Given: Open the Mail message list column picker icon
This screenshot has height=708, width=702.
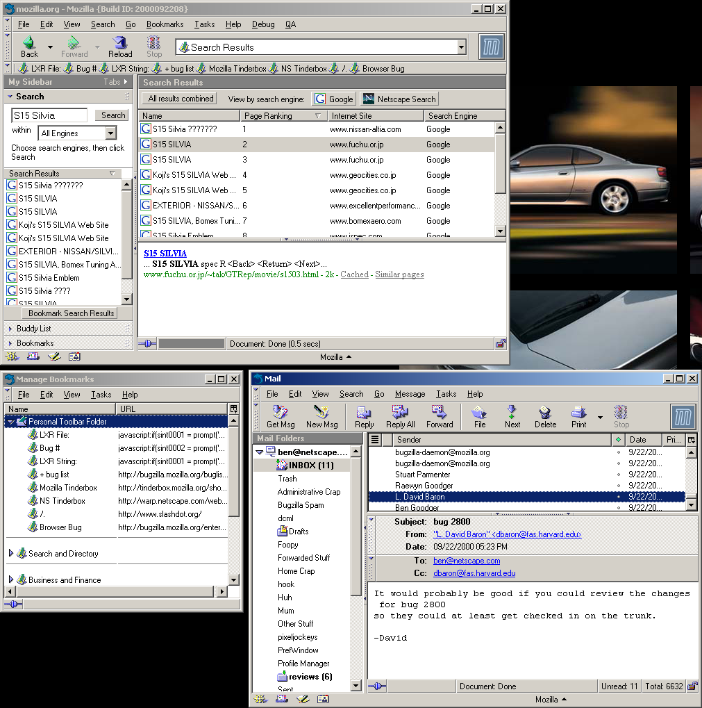Looking at the screenshot, I should click(691, 439).
